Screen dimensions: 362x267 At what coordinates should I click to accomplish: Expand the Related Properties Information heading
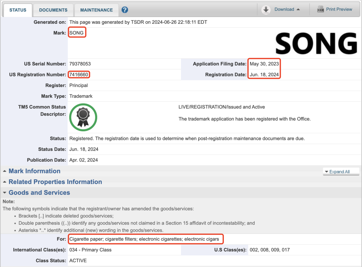pyautogui.click(x=55, y=182)
